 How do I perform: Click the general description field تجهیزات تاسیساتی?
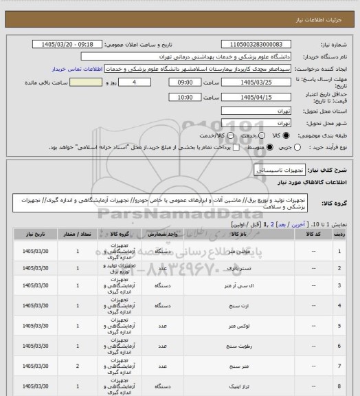(280, 170)
